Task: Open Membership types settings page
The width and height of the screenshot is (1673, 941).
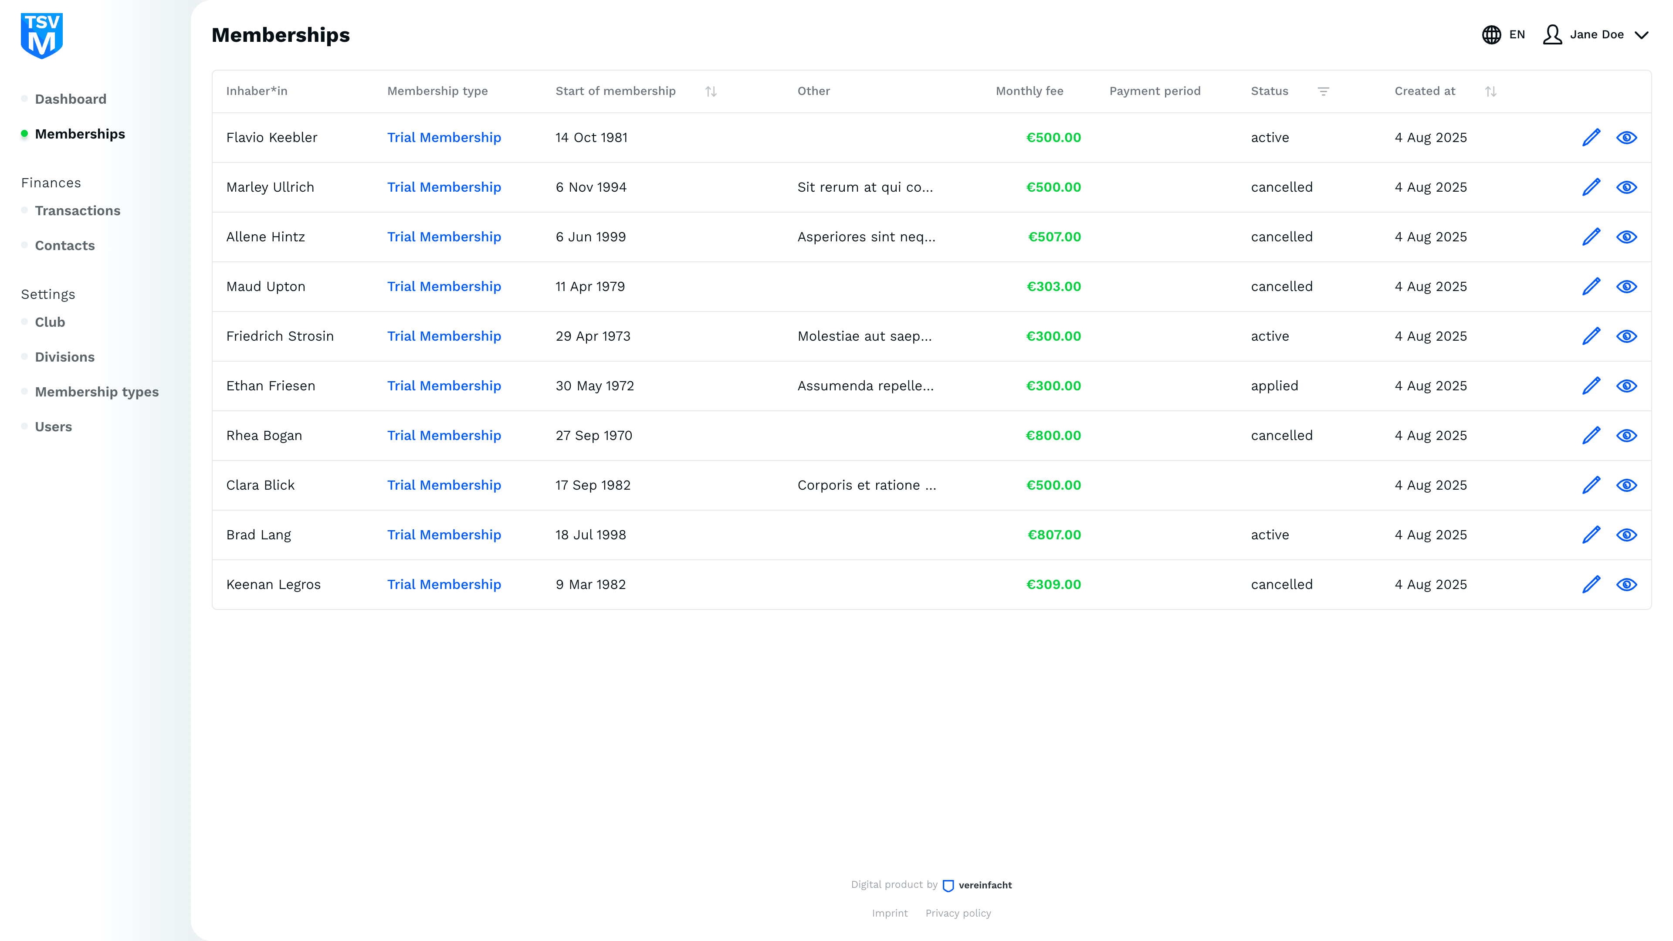Action: click(x=96, y=392)
